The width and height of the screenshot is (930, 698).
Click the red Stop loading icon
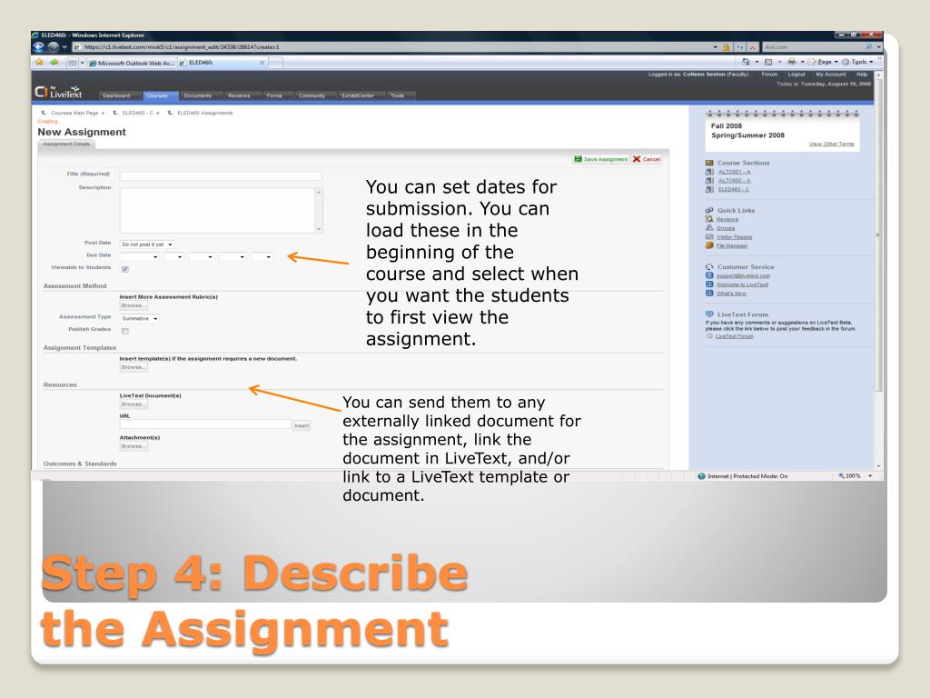752,47
